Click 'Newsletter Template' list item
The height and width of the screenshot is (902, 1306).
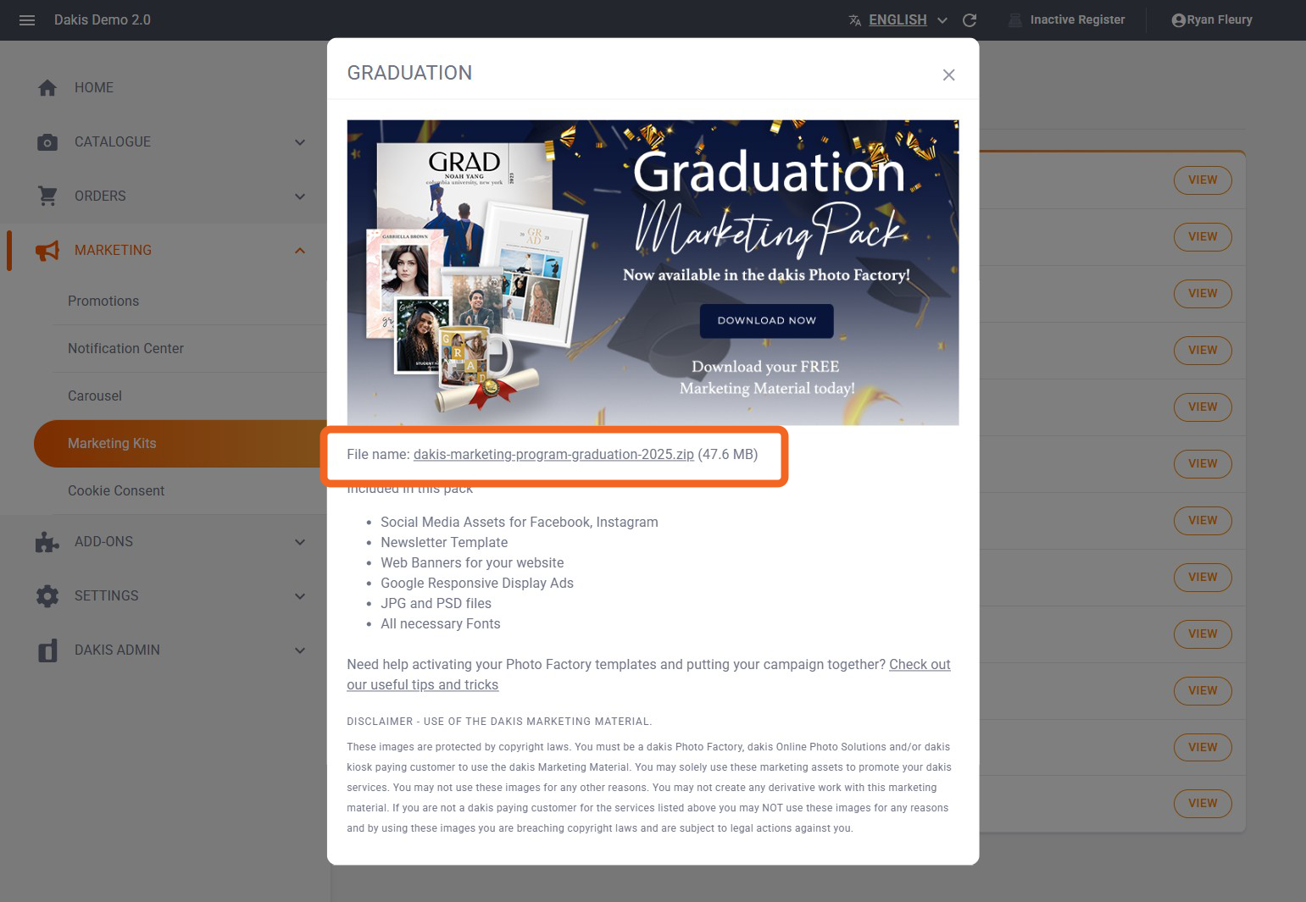pyautogui.click(x=444, y=542)
